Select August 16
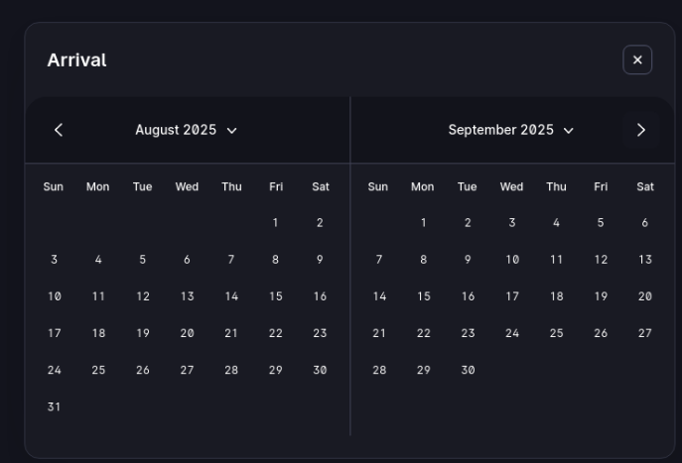 click(320, 296)
